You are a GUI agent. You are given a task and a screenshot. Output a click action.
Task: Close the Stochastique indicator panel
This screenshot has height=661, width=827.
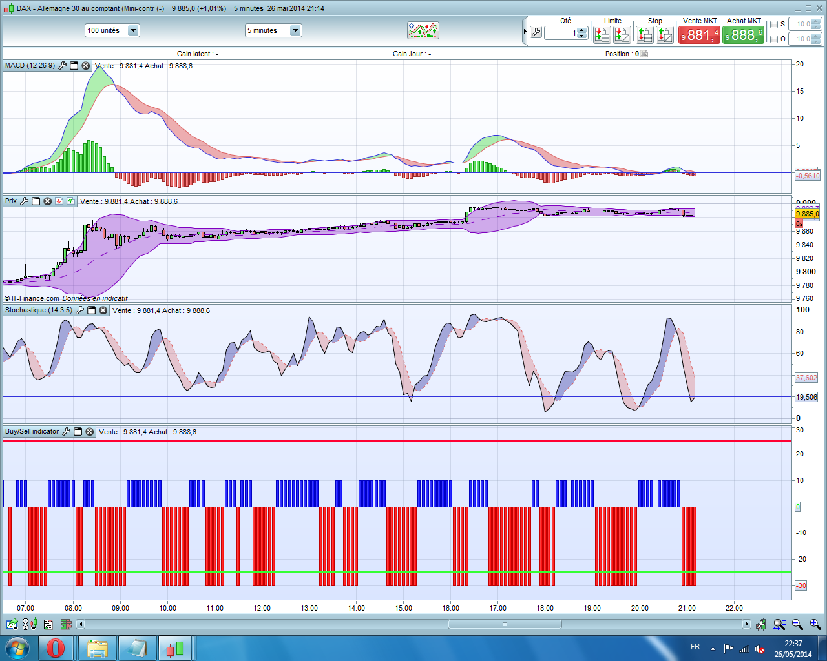[x=103, y=310]
